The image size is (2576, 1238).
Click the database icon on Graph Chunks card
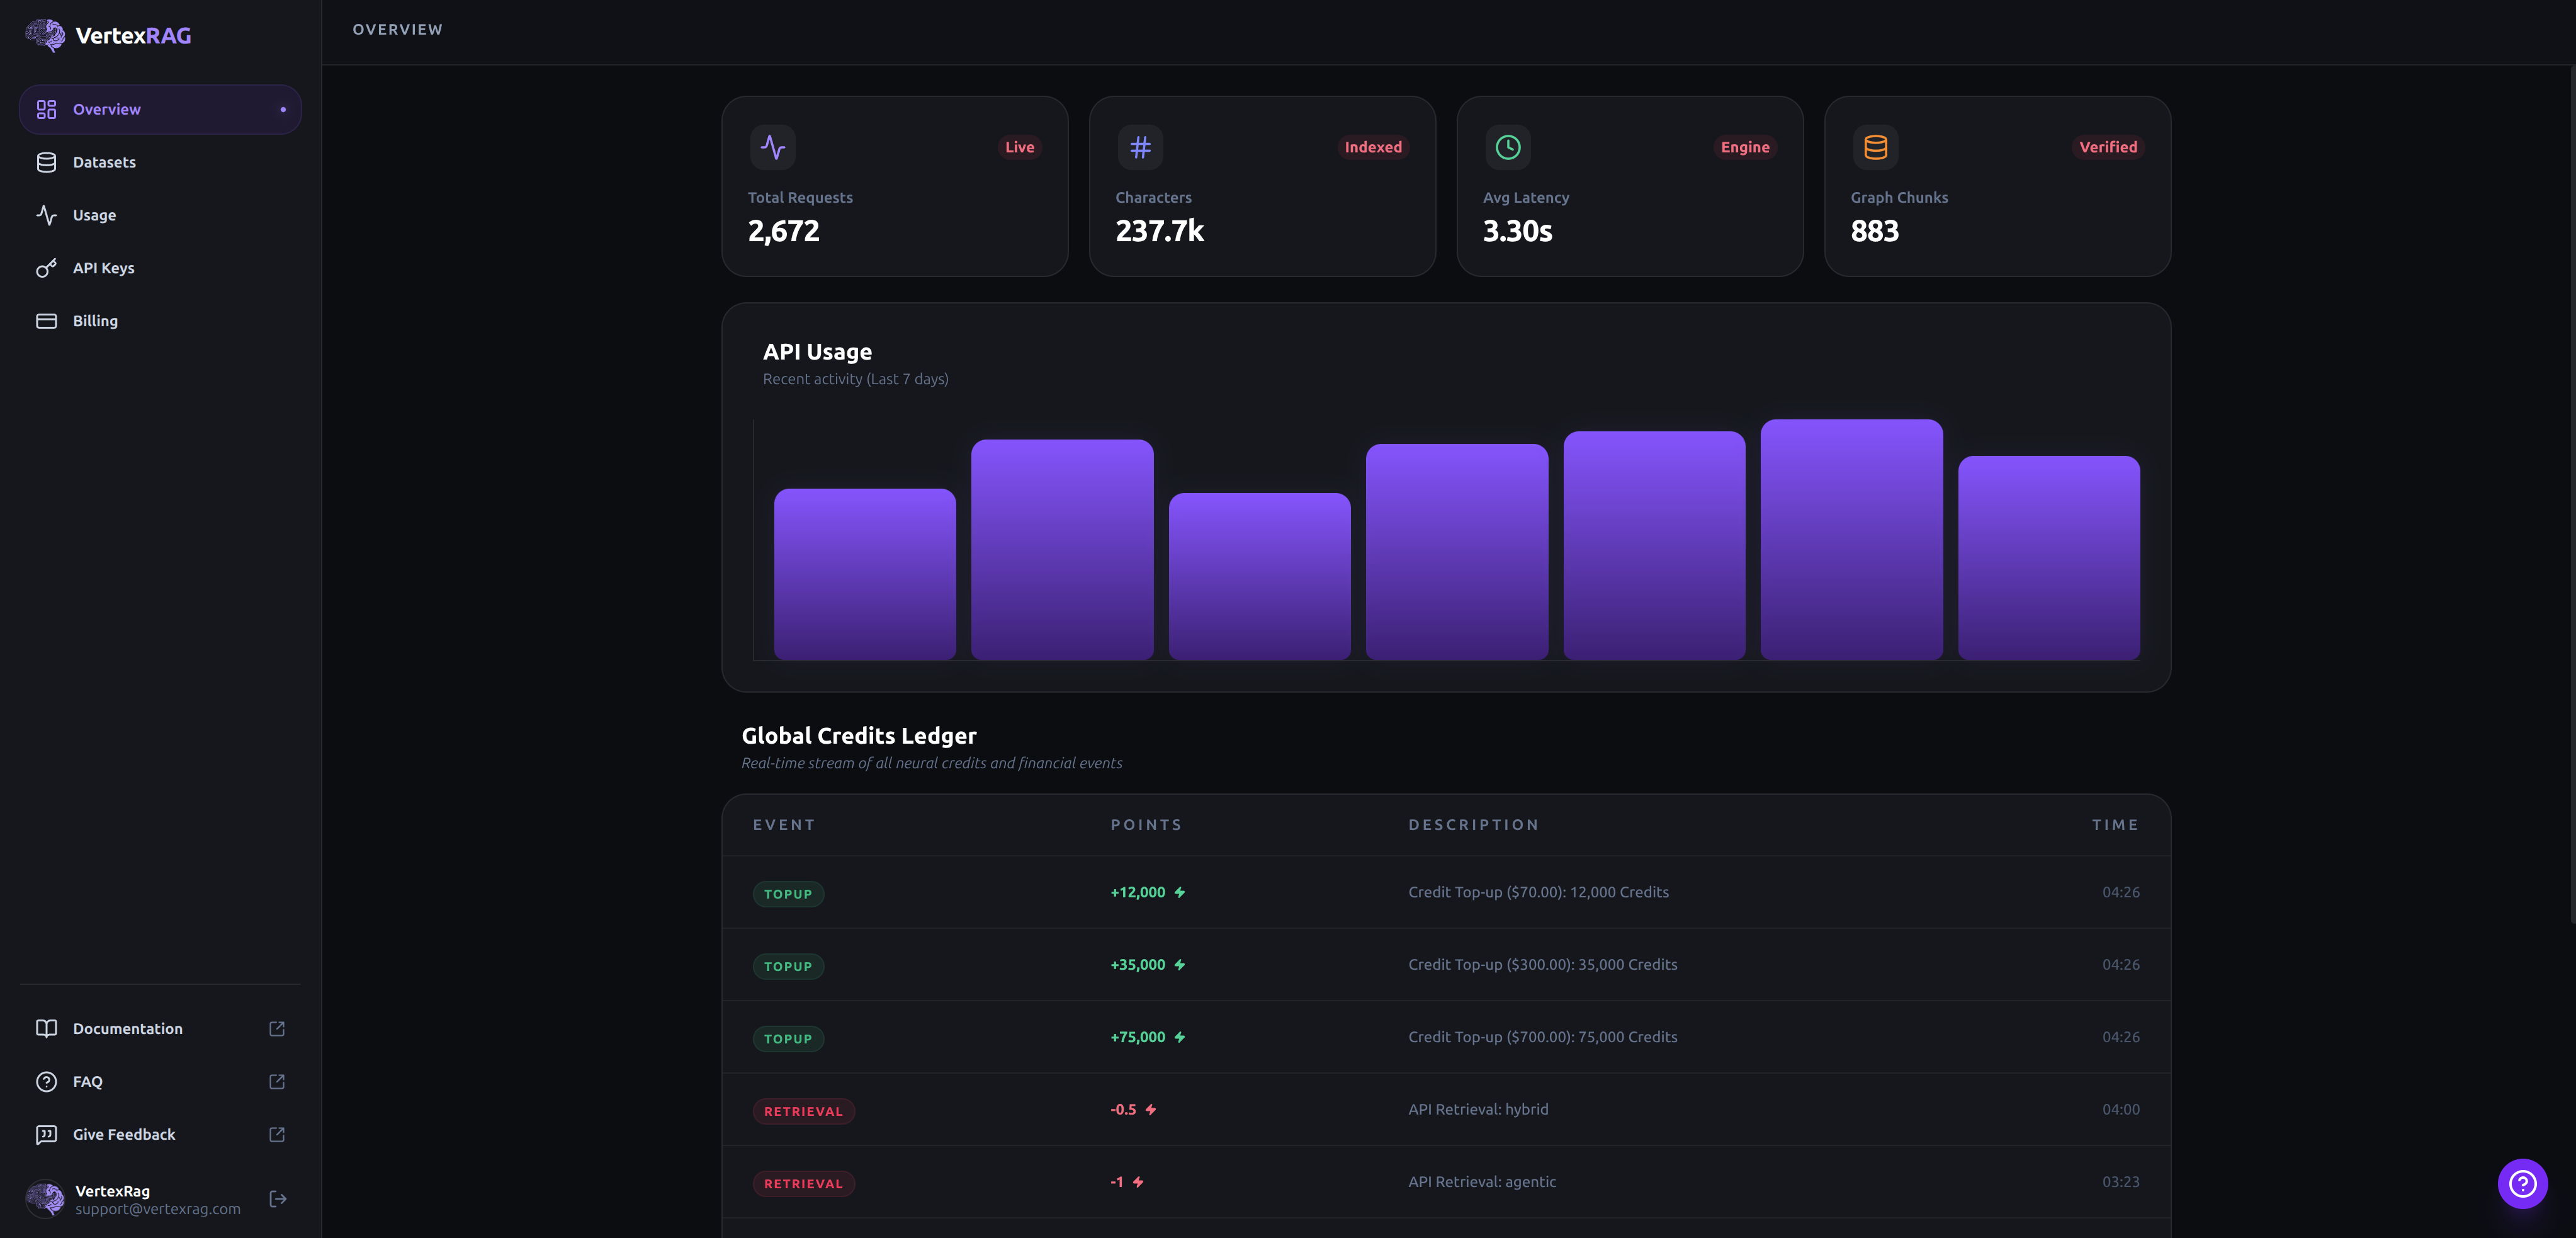pyautogui.click(x=1875, y=146)
